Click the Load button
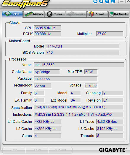 [37, 150]
